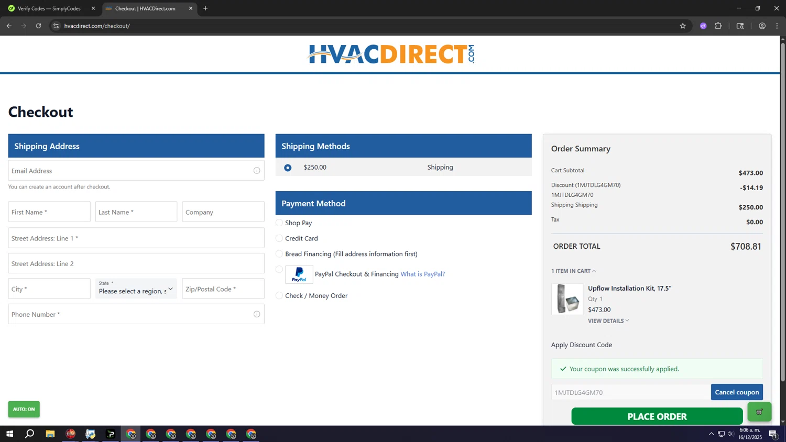
Task: Select Bread Financing payment option
Action: click(x=279, y=254)
